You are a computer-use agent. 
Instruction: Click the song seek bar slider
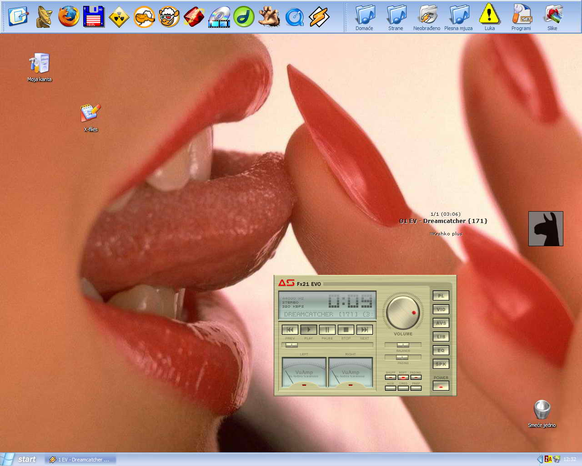291,345
